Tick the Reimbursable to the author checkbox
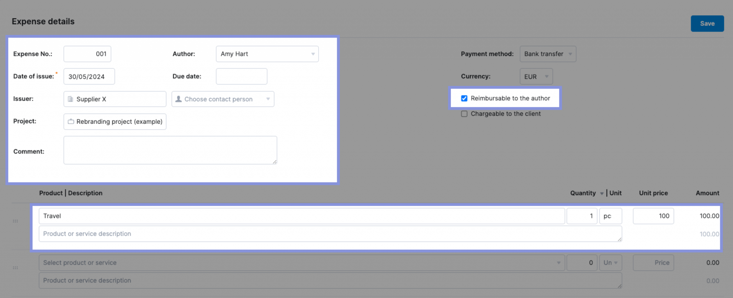 click(464, 98)
